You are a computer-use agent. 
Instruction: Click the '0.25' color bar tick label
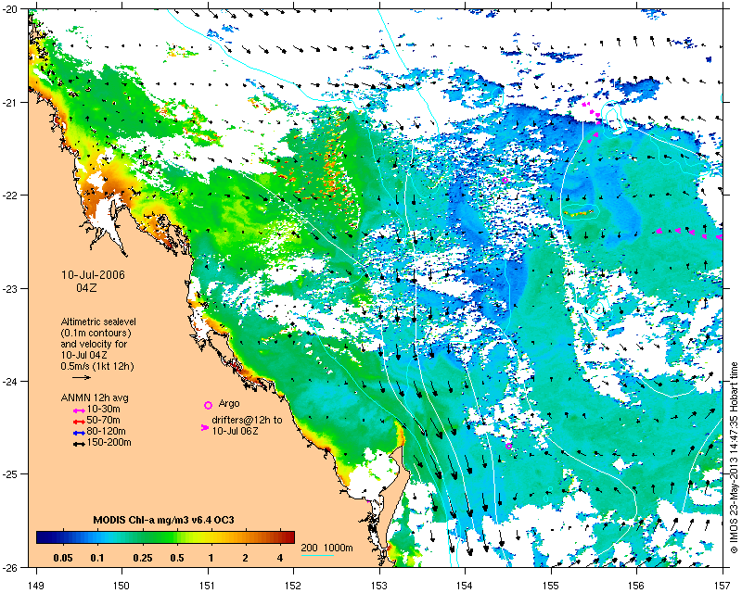(143, 558)
